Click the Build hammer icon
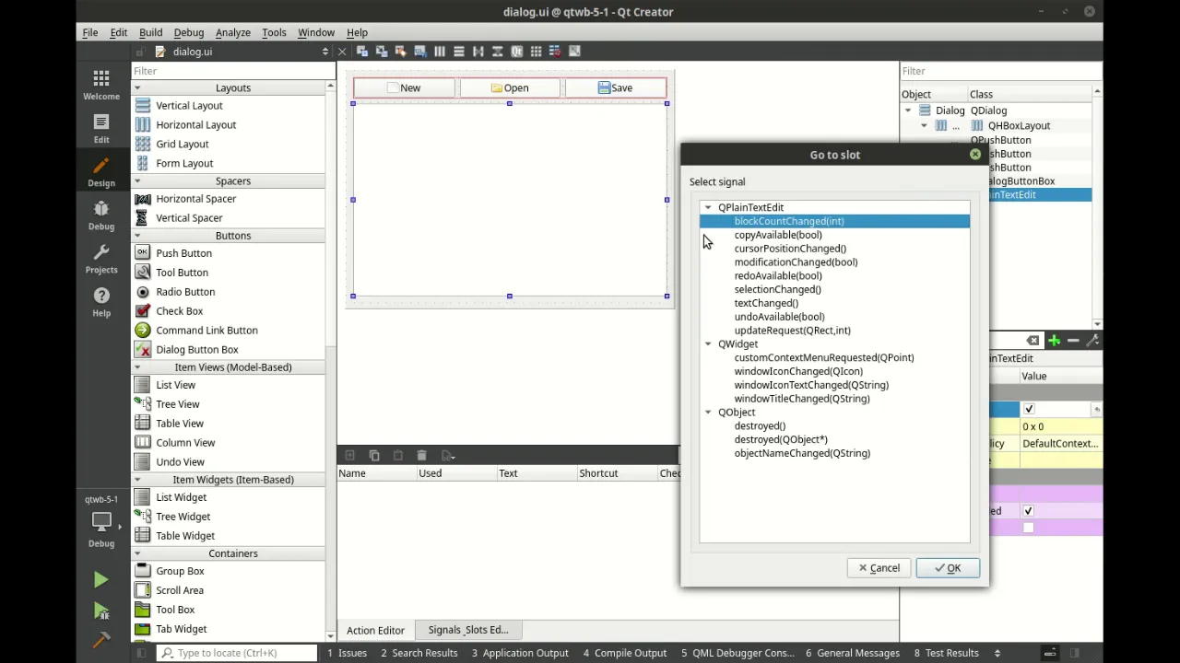This screenshot has height=663, width=1180. 101,639
